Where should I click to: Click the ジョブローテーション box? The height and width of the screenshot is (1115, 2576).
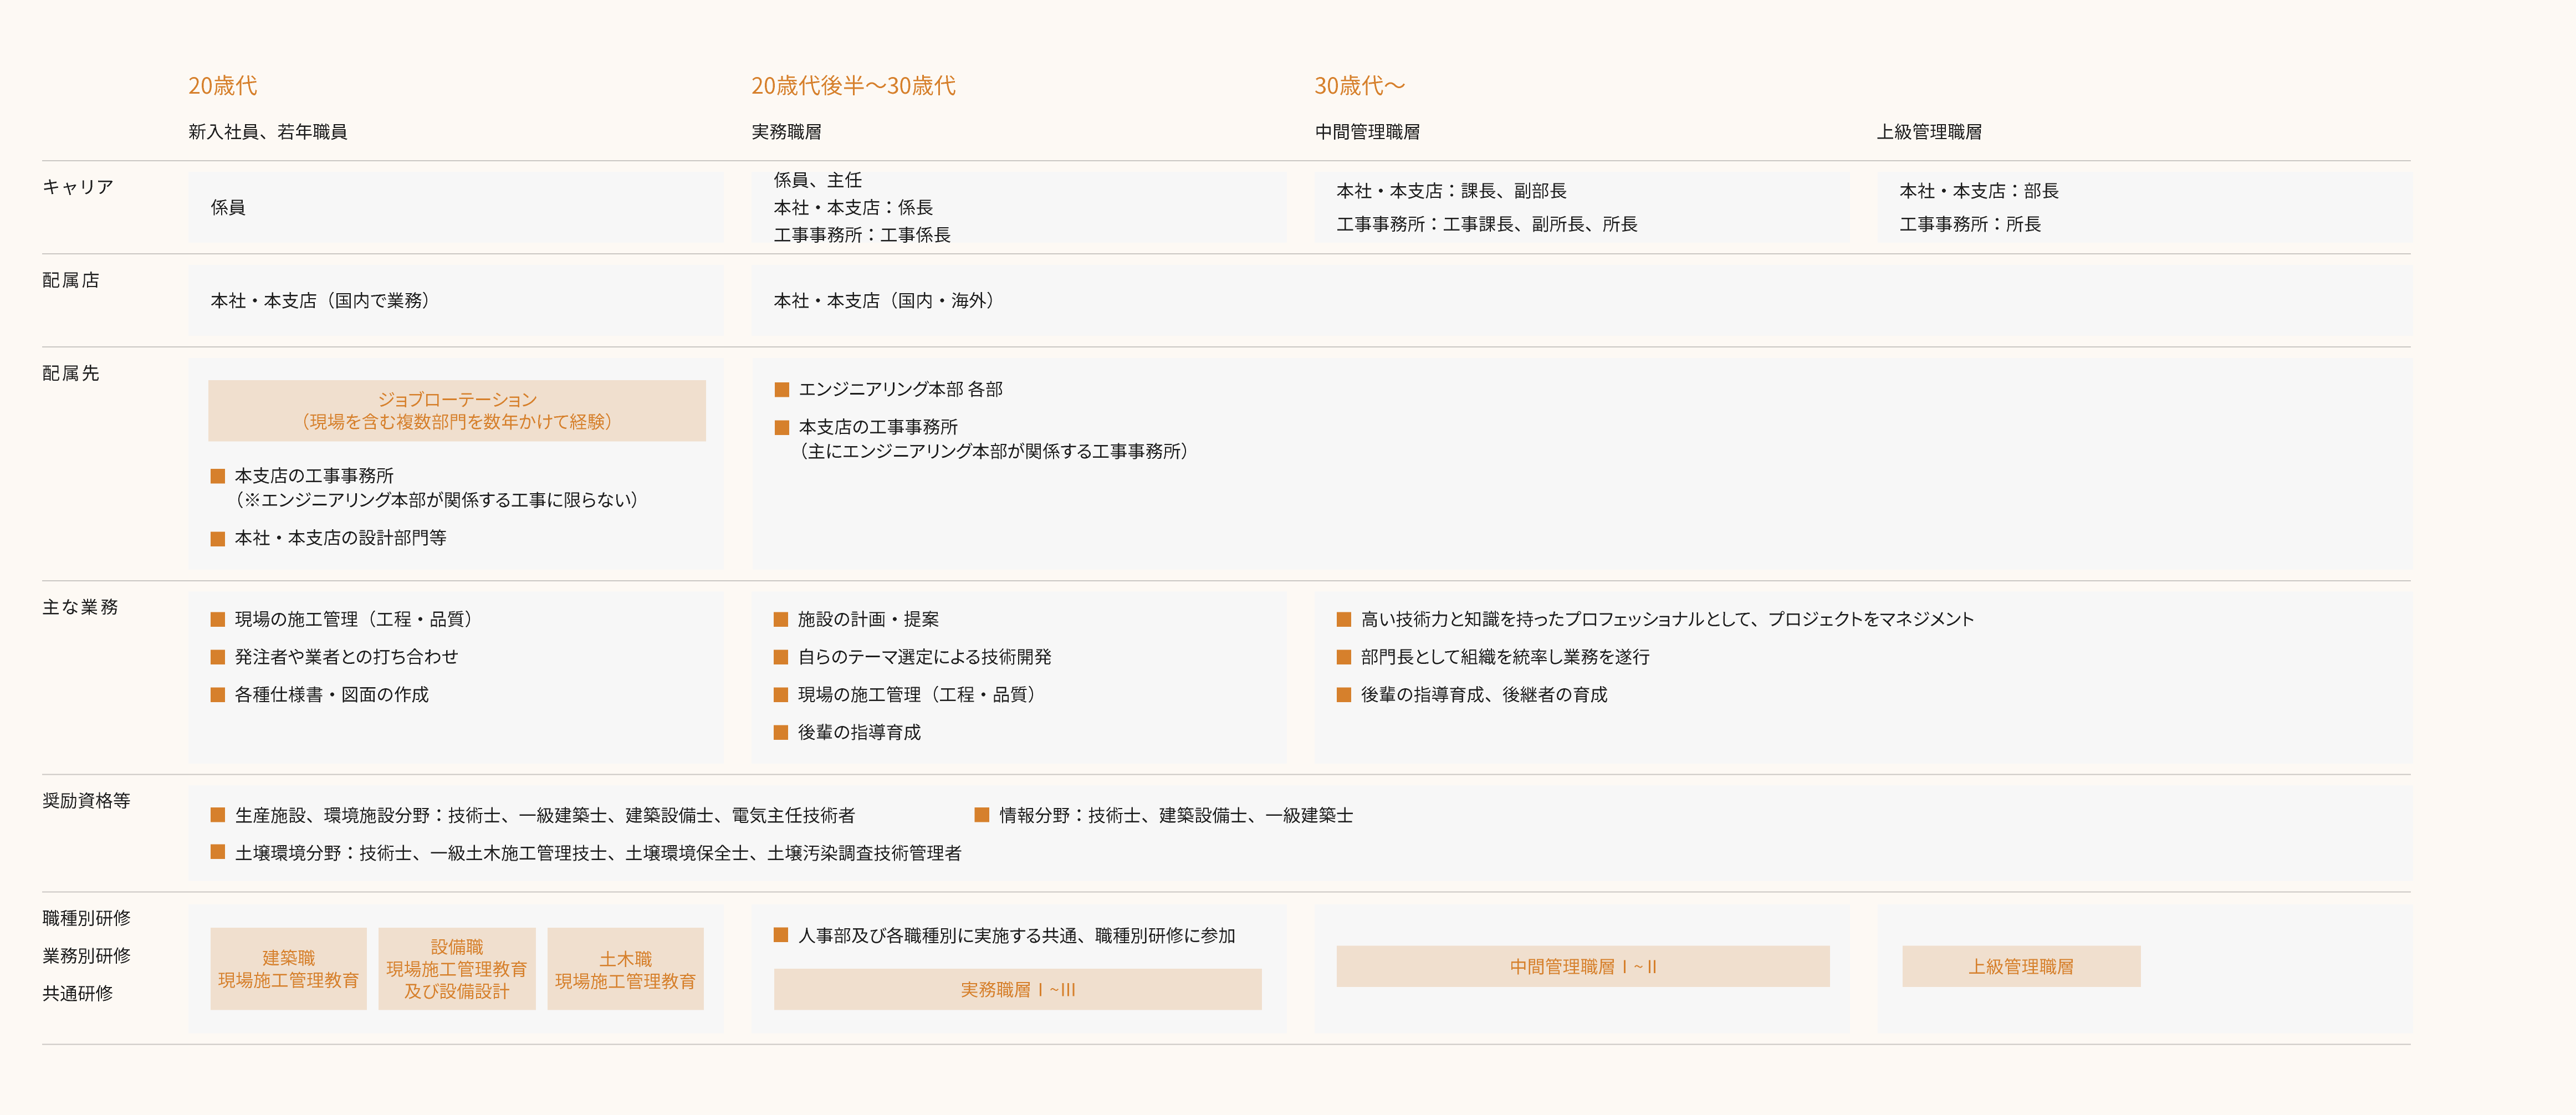(x=456, y=410)
